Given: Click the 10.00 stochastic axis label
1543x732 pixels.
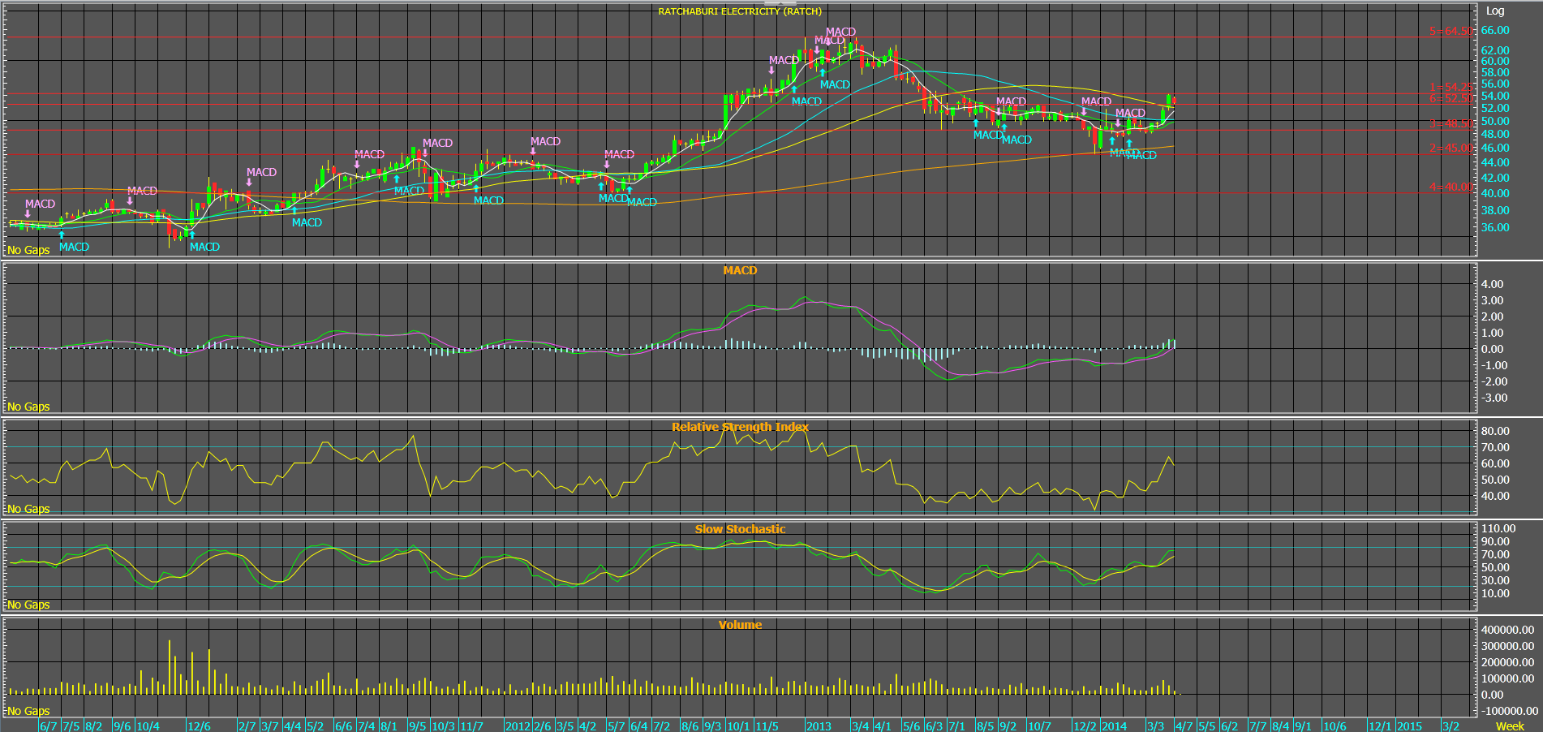Looking at the screenshot, I should 1495,593.
